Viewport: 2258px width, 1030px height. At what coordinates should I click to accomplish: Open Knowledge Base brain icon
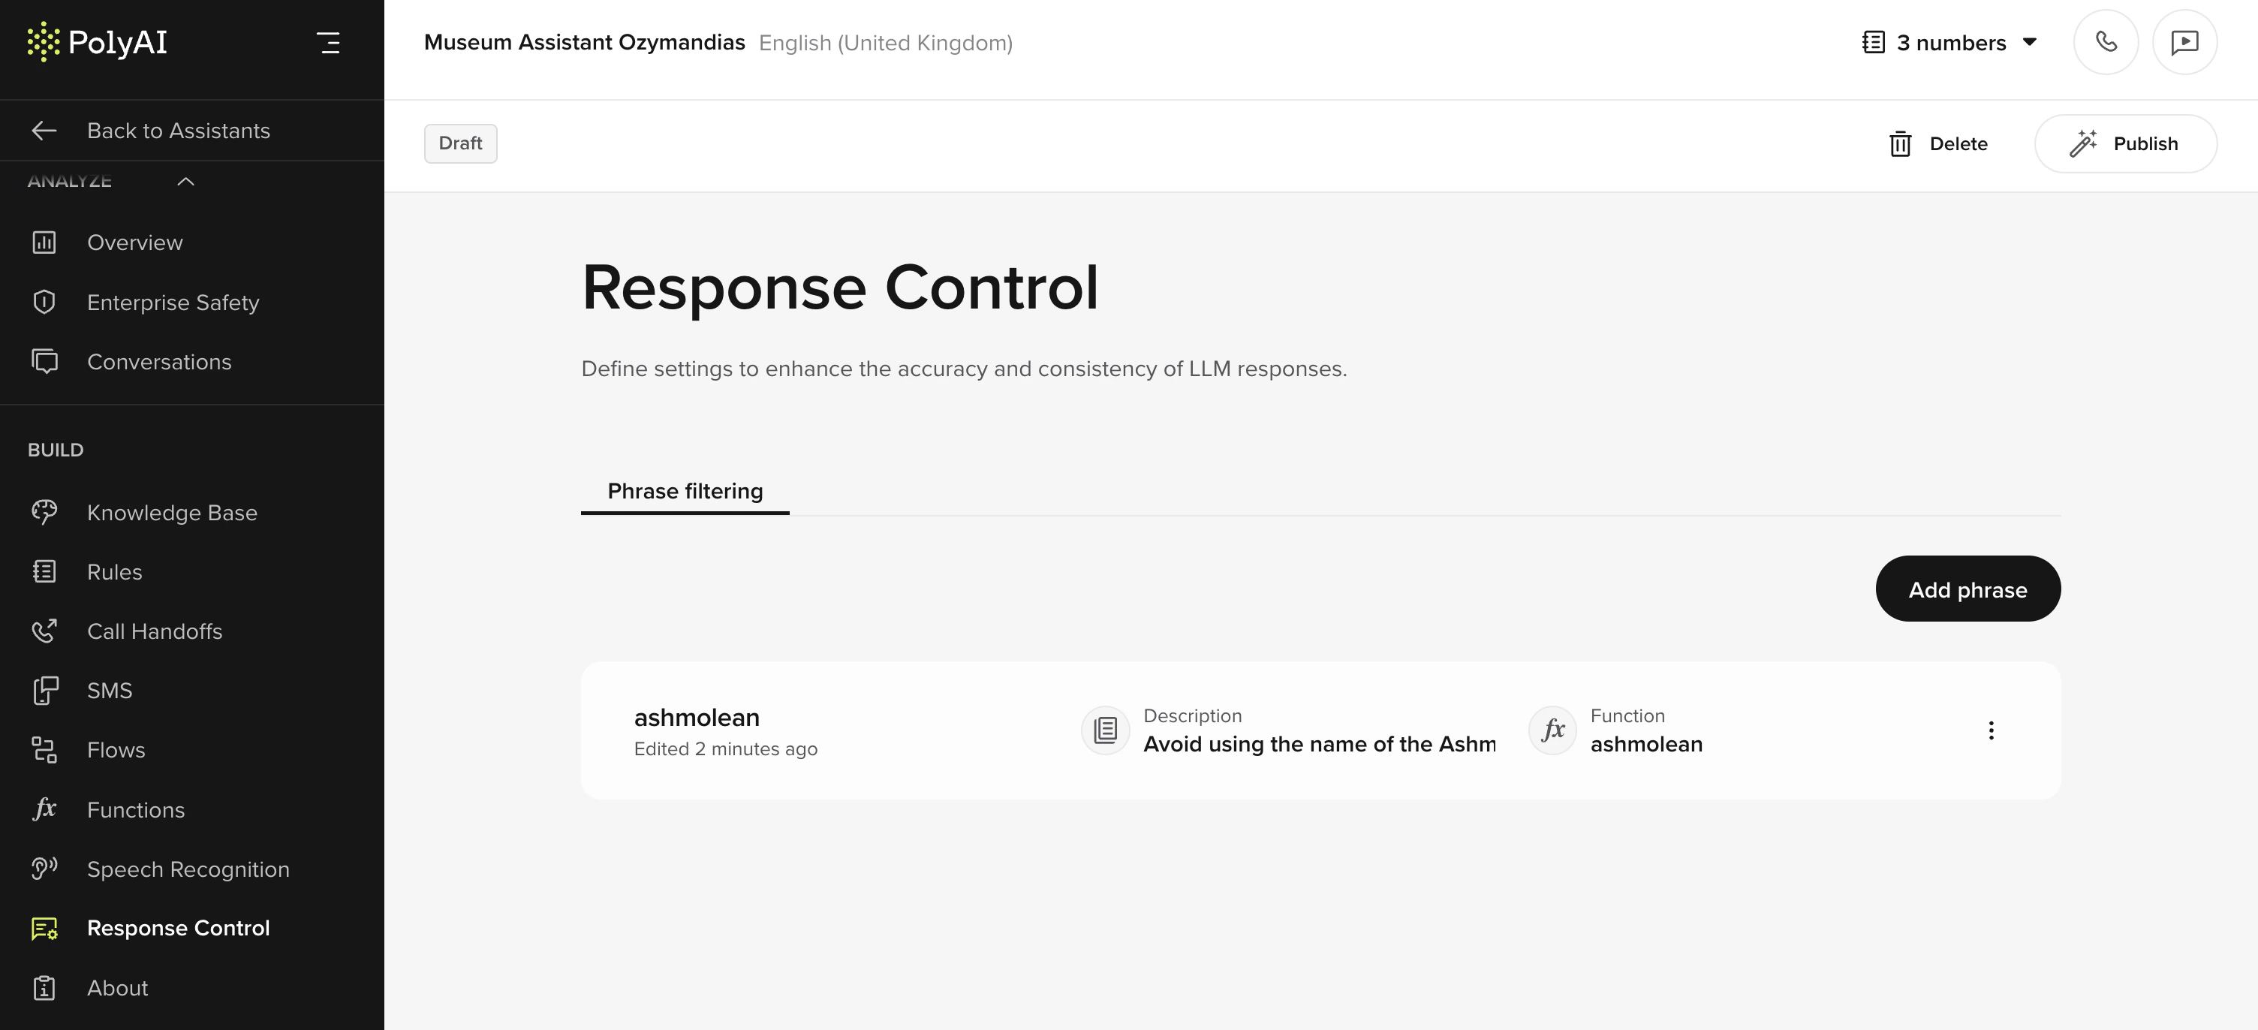coord(44,512)
